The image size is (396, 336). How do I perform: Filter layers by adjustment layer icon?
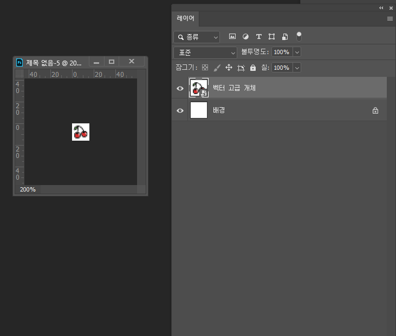(245, 37)
